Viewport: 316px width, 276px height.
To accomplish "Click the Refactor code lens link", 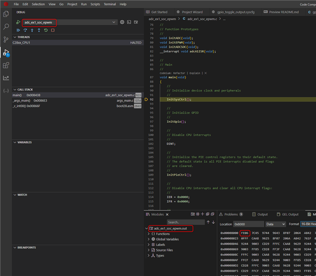I will (x=179, y=73).
